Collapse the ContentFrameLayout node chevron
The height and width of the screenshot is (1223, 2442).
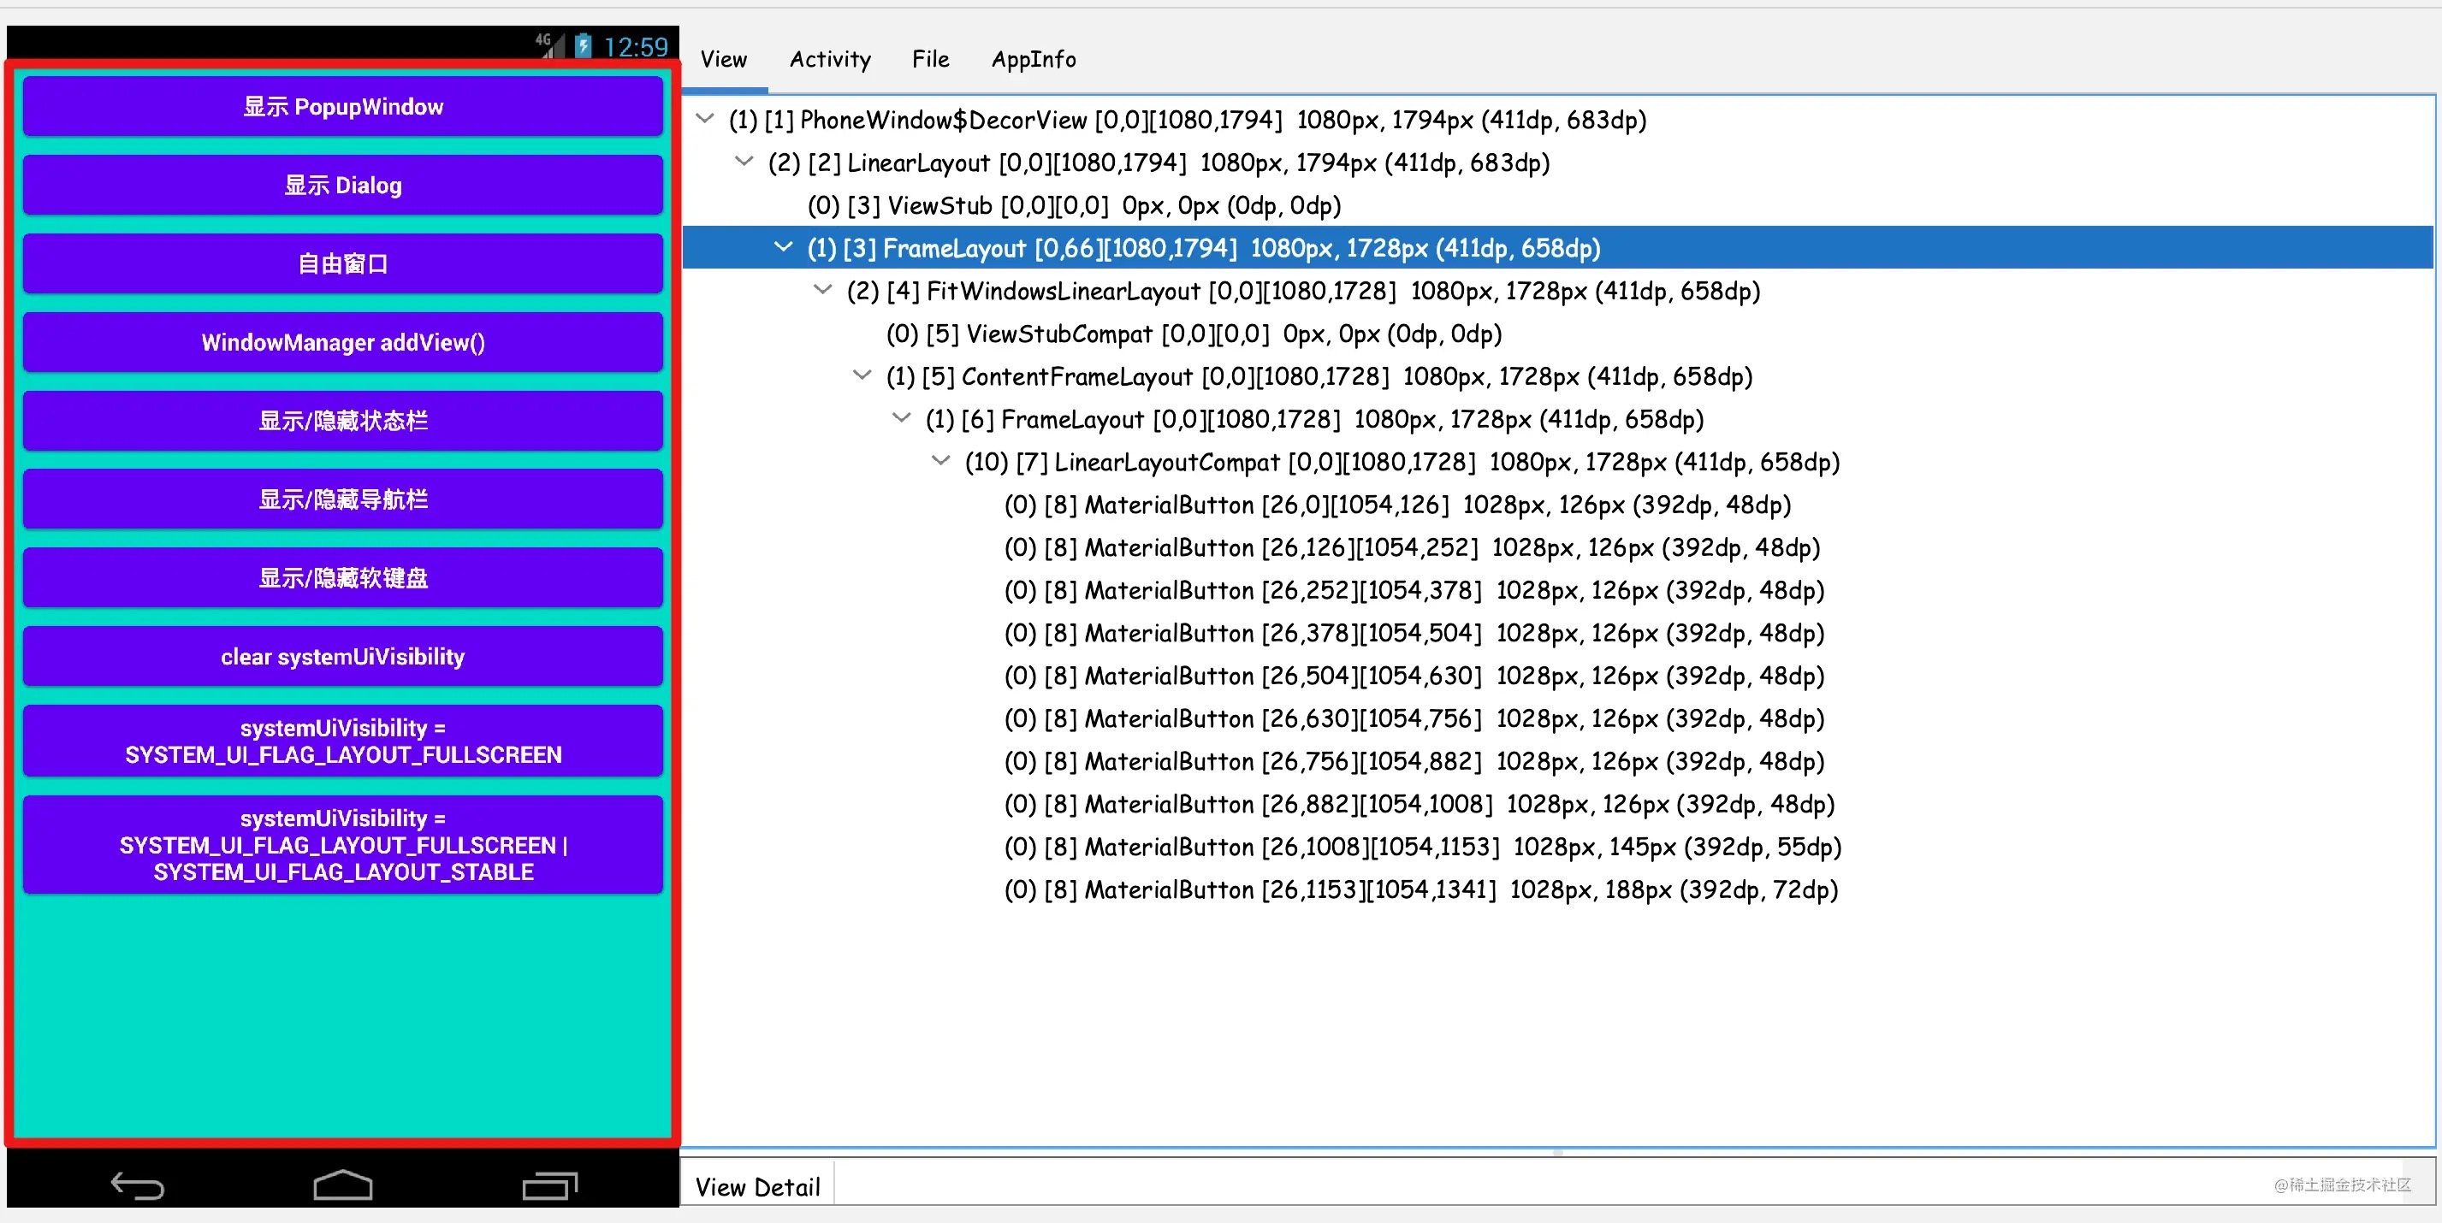pyautogui.click(x=862, y=376)
